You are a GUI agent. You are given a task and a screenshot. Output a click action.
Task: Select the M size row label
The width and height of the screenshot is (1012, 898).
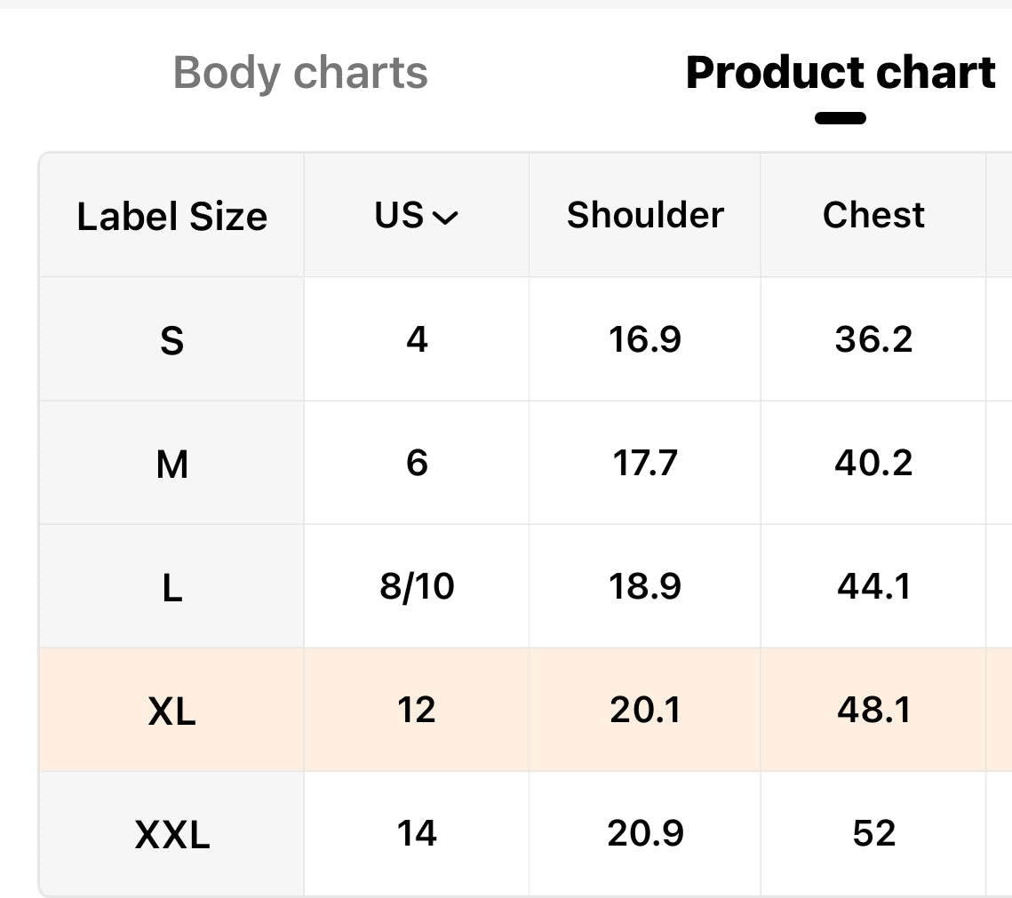click(x=171, y=464)
